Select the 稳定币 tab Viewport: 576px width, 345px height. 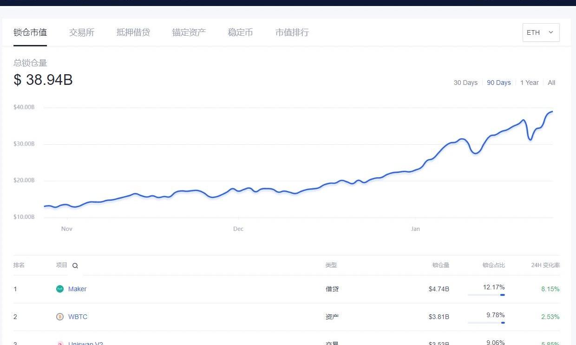pyautogui.click(x=241, y=32)
